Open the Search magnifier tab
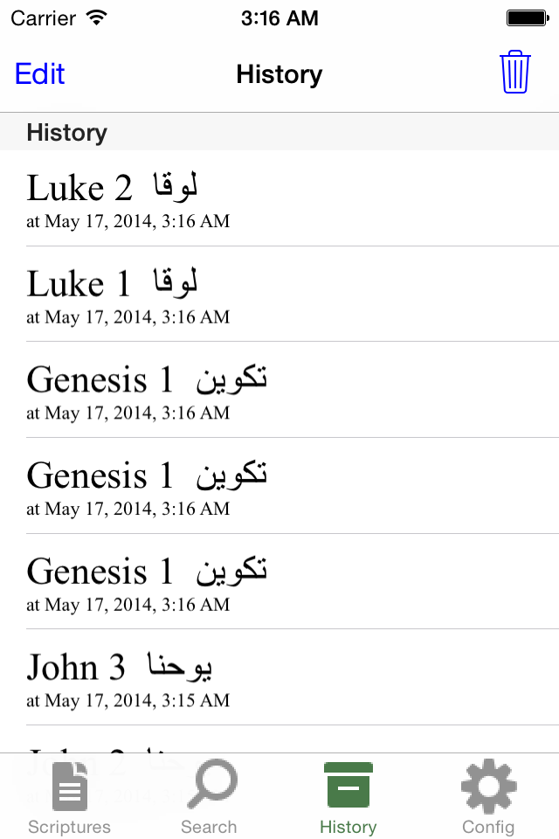 tap(211, 783)
